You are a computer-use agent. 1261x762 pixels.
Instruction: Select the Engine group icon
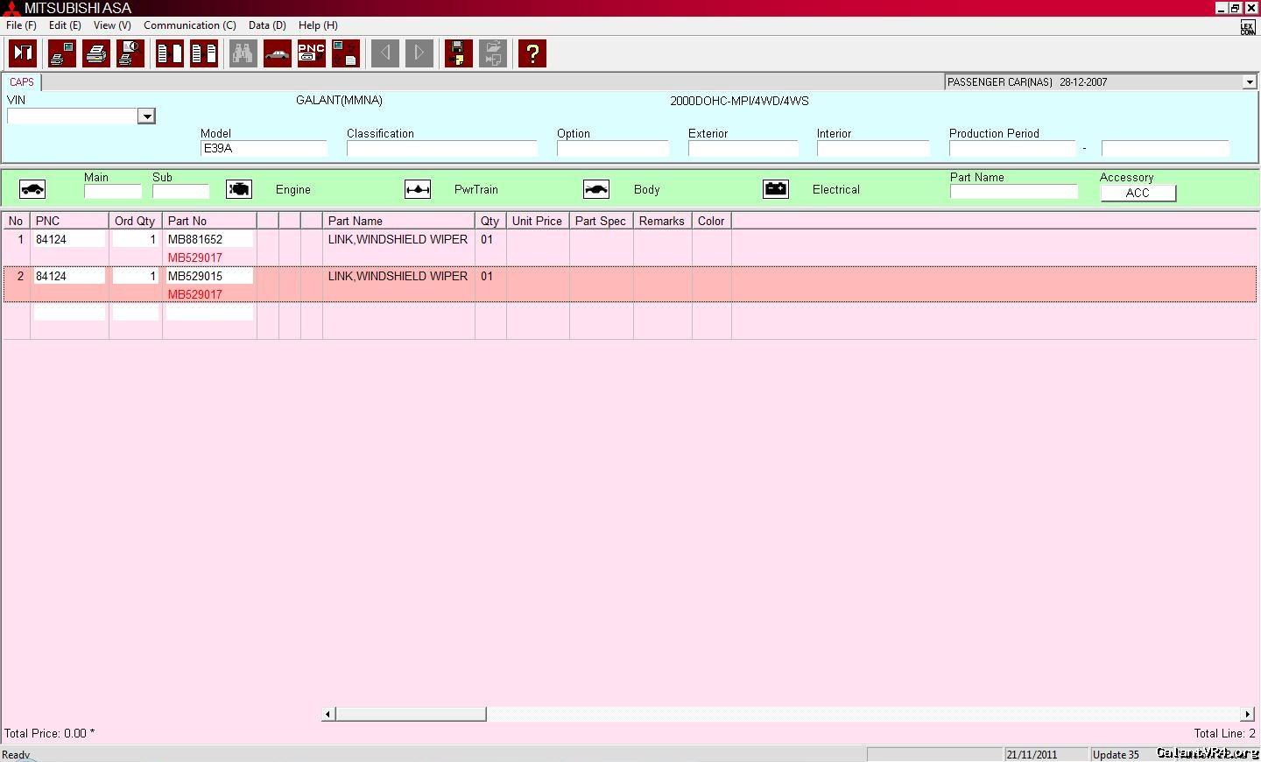[x=238, y=189]
